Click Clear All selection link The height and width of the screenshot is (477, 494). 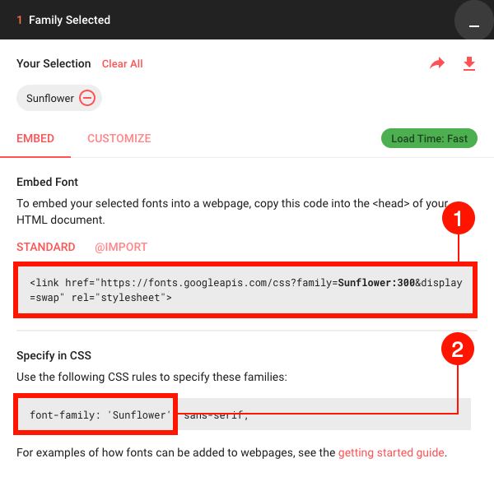(x=122, y=63)
